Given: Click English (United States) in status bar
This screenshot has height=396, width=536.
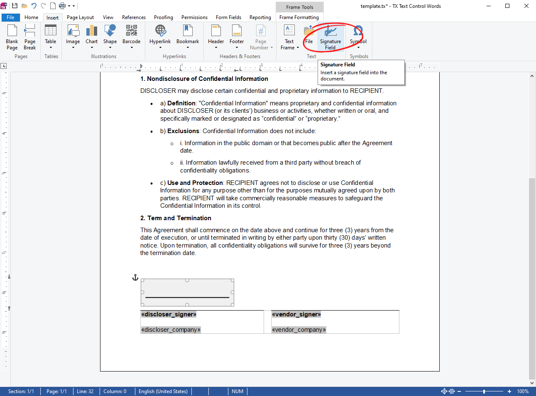Looking at the screenshot, I should (x=163, y=391).
